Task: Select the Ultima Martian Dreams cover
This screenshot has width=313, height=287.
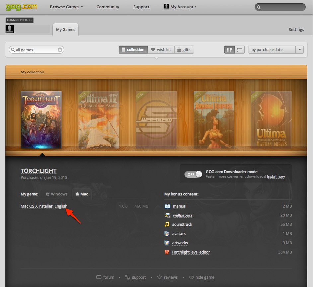Action: coord(271,120)
